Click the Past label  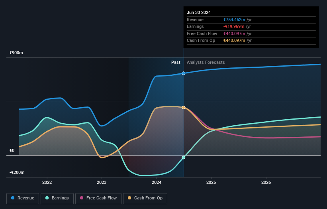coord(176,63)
